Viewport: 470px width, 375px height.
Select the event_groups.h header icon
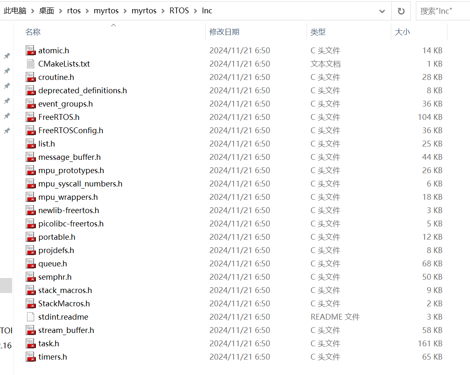[30, 104]
